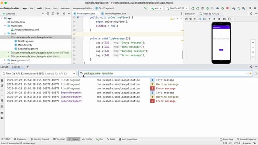Clear logcat with the trash icon
Screen dimensions: 258x145
click(2, 81)
